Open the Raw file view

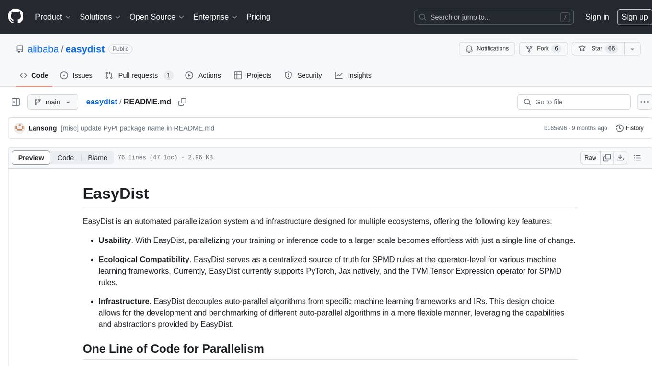pyautogui.click(x=591, y=158)
